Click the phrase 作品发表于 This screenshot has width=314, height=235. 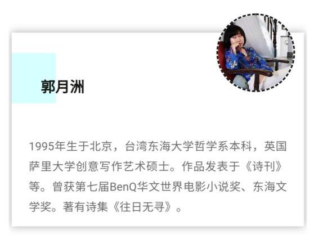(x=211, y=166)
